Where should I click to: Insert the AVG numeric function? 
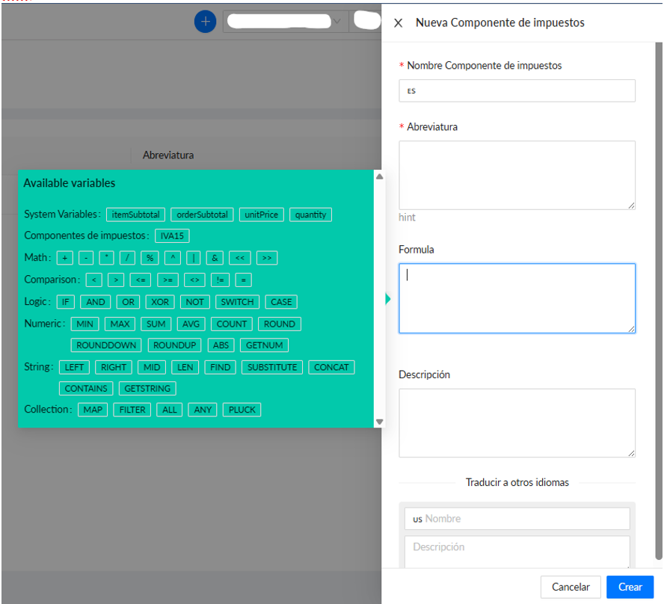pyautogui.click(x=191, y=324)
